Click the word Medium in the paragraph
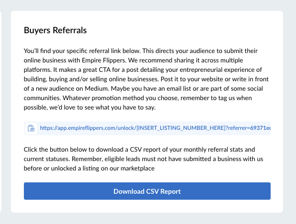Image resolution: width=296 pixels, height=224 pixels. [x=96, y=88]
